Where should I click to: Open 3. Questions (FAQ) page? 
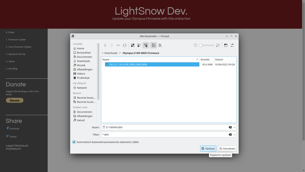[15, 54]
